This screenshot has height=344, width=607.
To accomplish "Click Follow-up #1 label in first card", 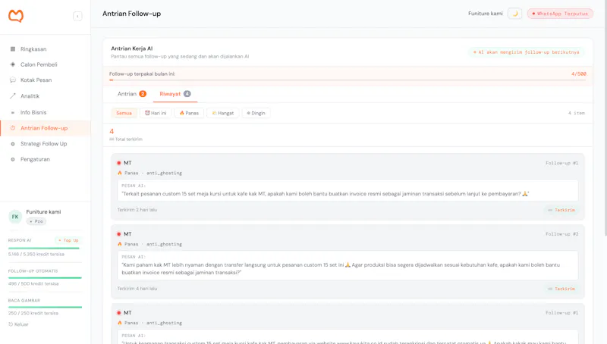I will coord(561,163).
